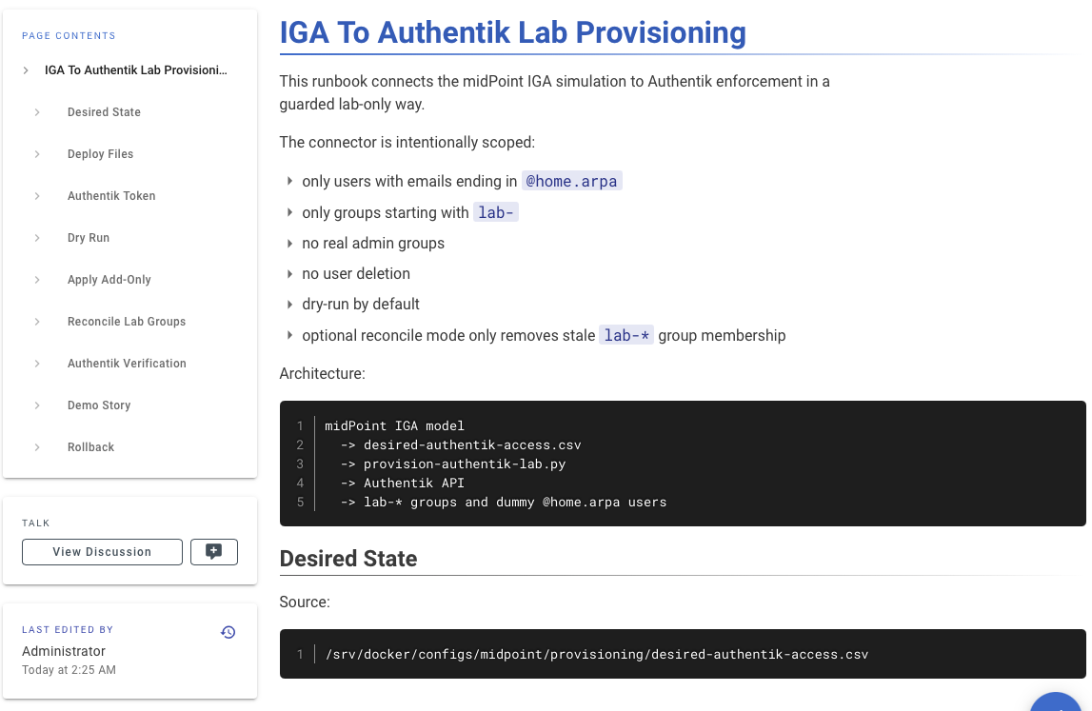This screenshot has width=1092, height=711.
Task: Click the chevron beside Rollback
Action: (x=37, y=447)
